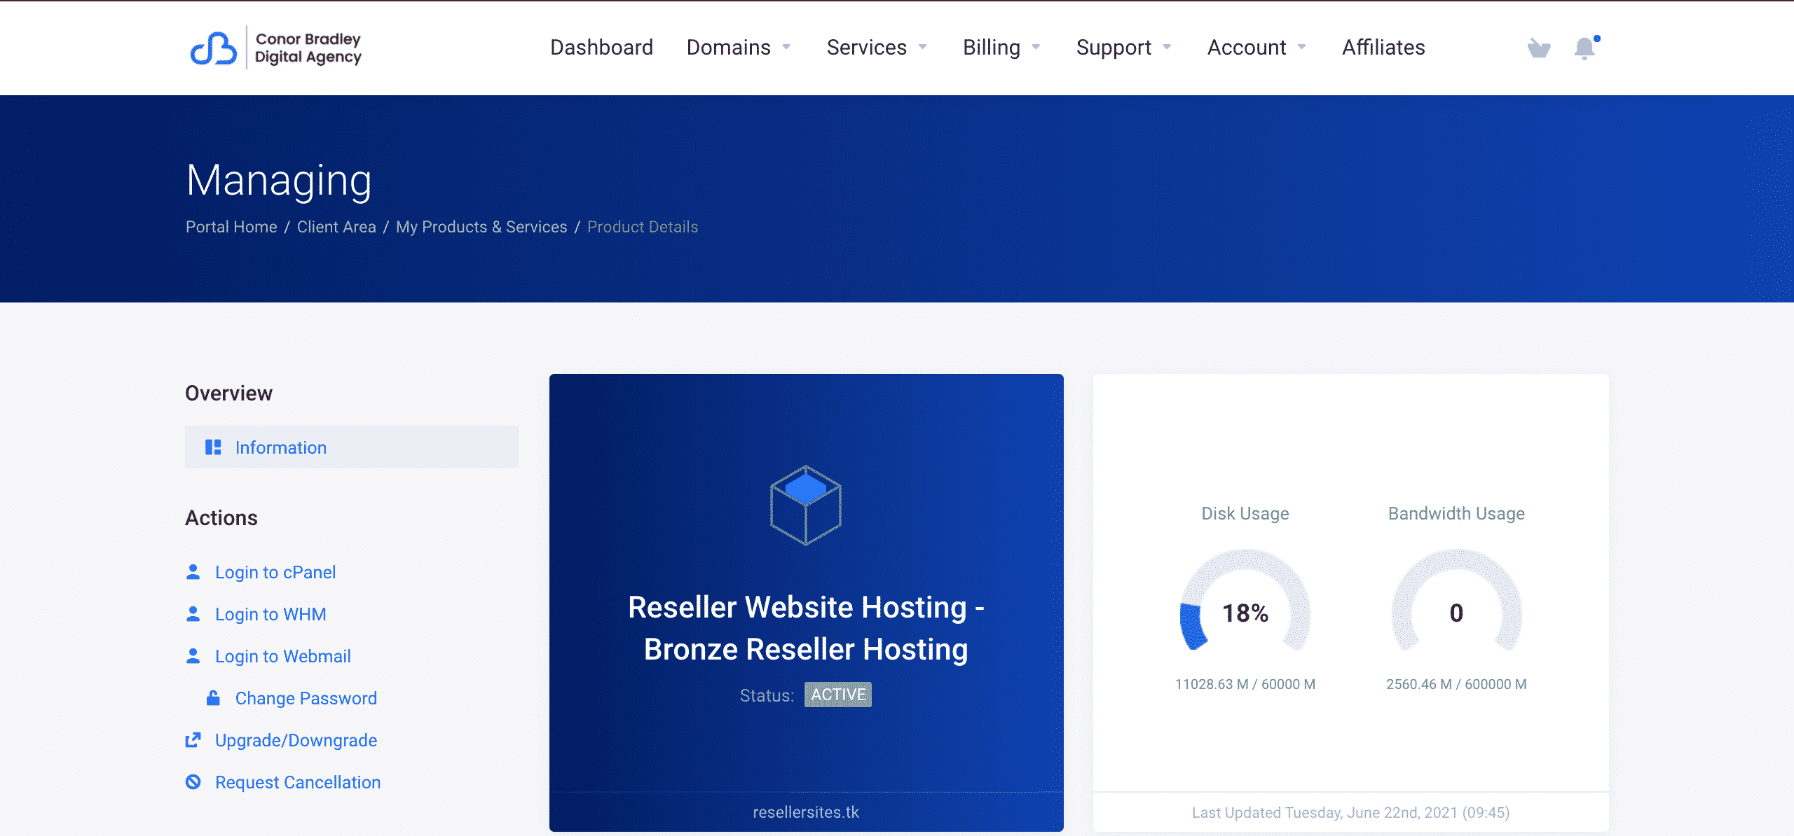Open the shopping cart icon
Screen dimensions: 1794x836
click(x=1539, y=48)
